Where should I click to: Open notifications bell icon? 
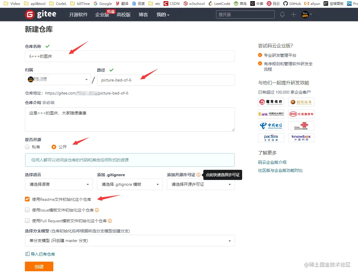[x=282, y=14]
